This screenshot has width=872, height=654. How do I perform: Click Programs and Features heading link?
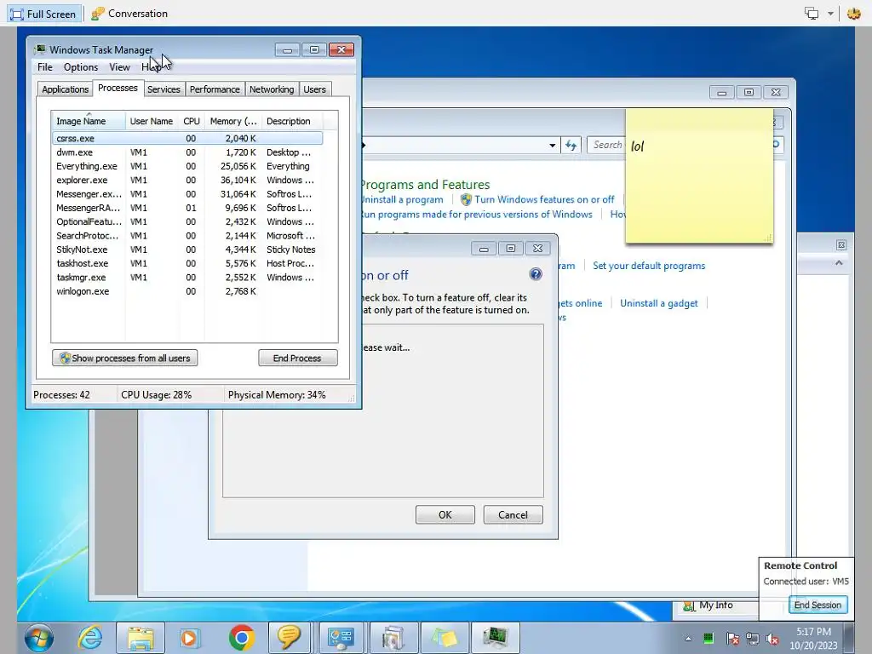[426, 185]
